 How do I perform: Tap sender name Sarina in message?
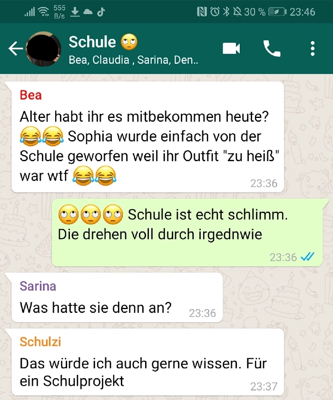[38, 286]
